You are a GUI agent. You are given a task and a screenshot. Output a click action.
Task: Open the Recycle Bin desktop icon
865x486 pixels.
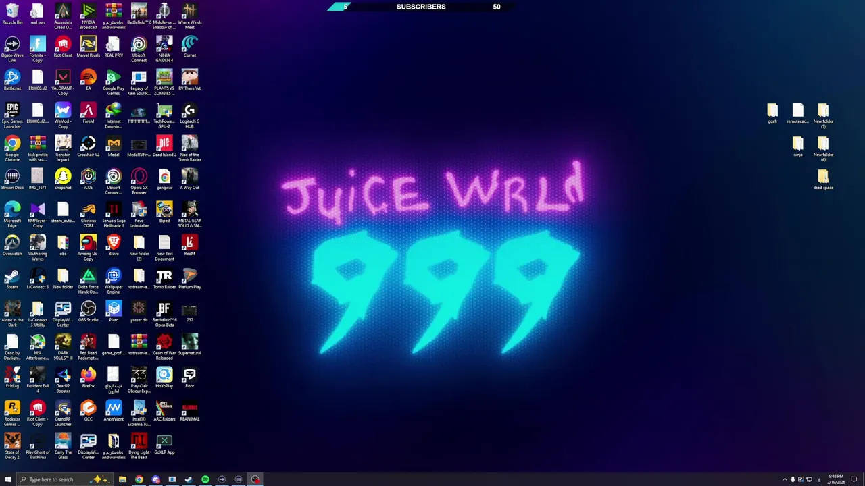[12, 14]
